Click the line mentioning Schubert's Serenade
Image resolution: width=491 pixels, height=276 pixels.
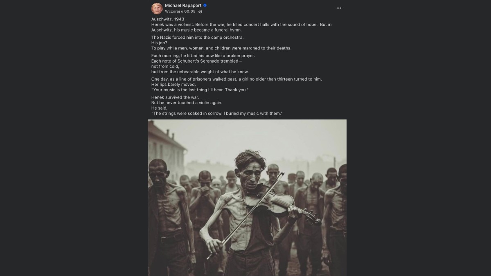coord(196,61)
